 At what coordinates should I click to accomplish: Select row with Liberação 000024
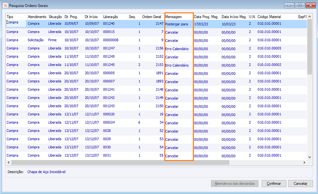156,122
